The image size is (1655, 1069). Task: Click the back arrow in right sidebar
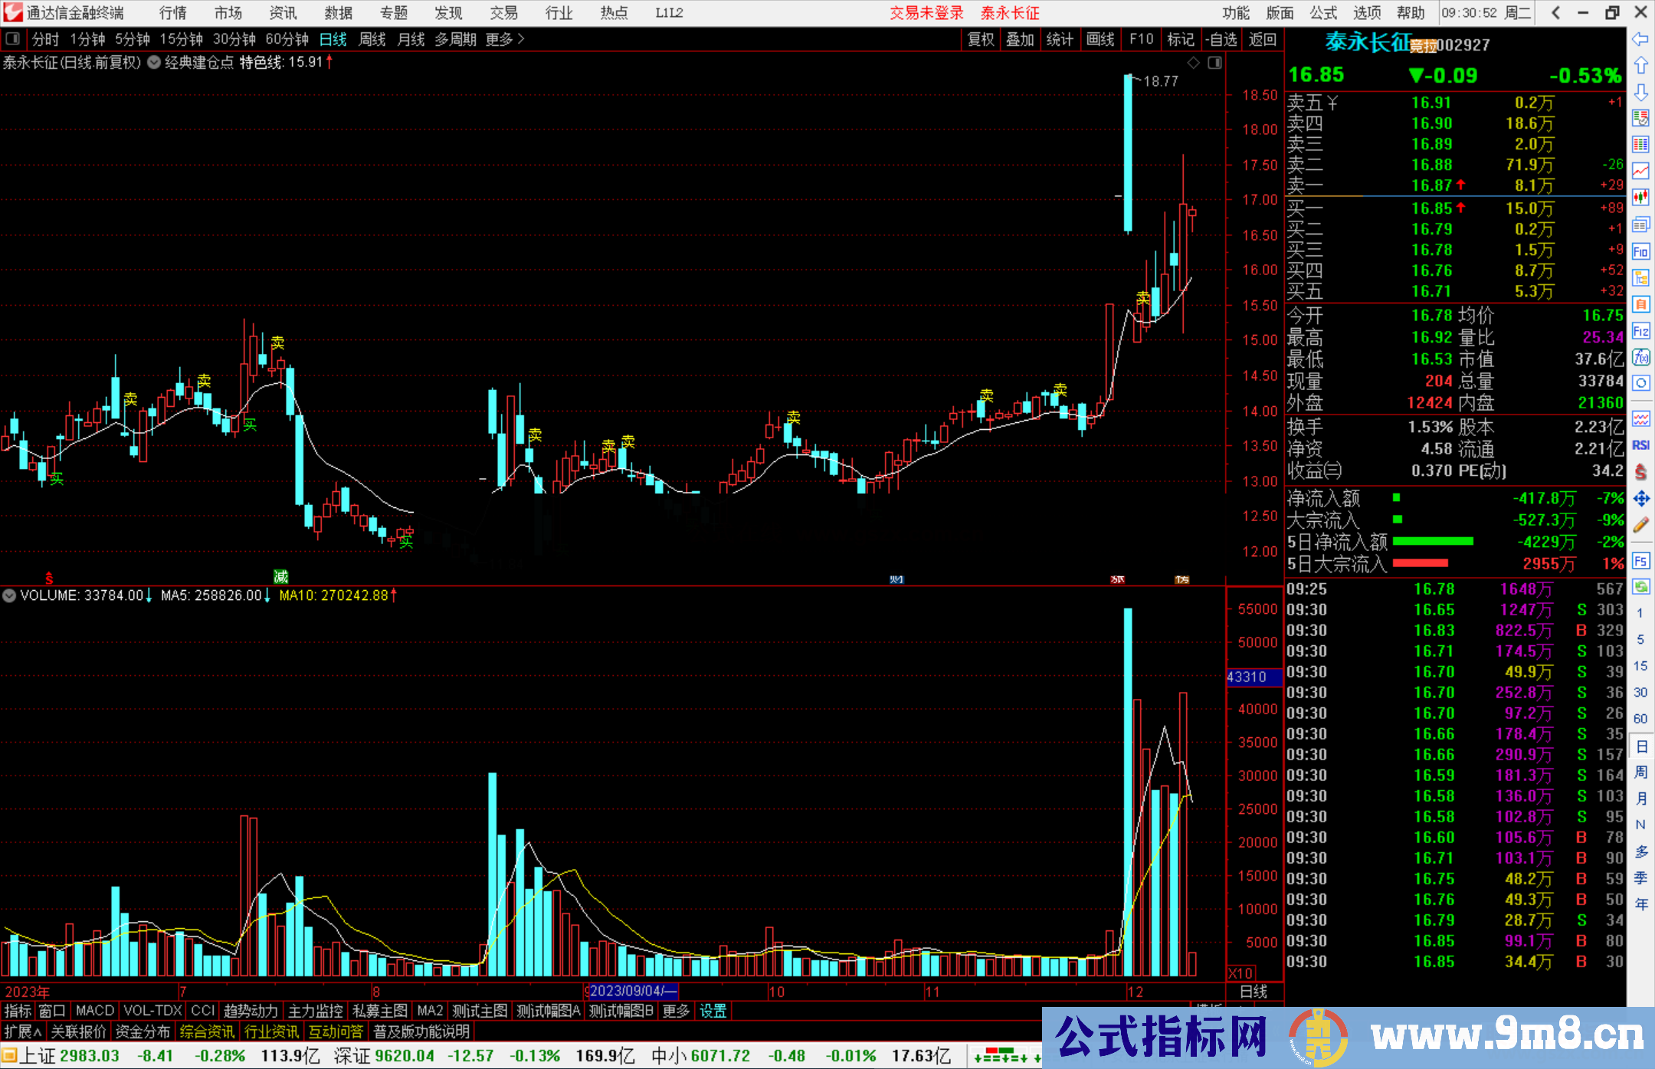tap(1640, 39)
